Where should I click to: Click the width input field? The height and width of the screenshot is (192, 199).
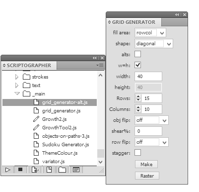[x=148, y=76]
